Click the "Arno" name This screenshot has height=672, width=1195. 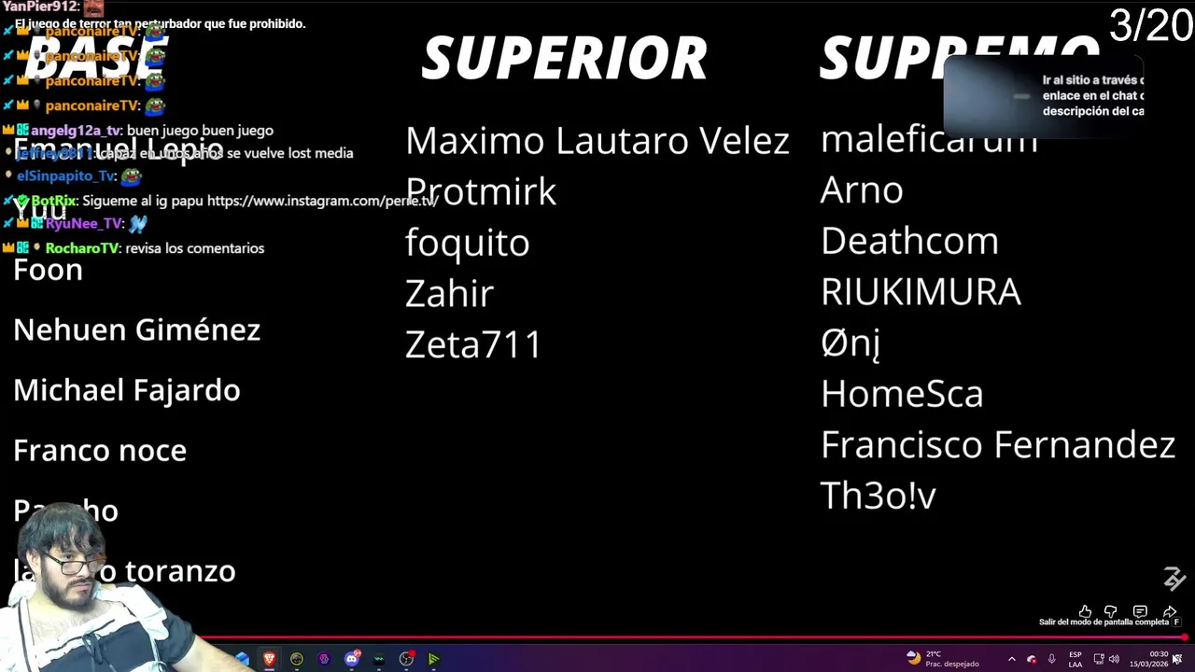click(862, 190)
